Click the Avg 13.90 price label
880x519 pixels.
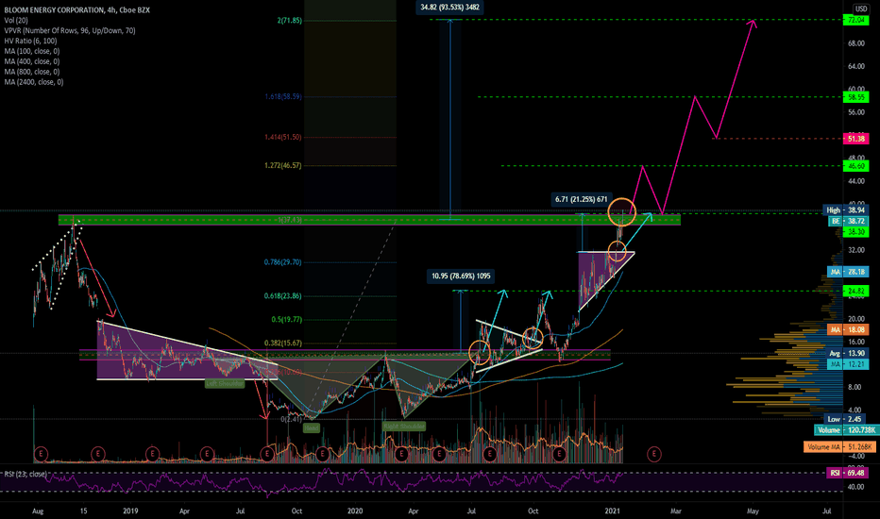click(847, 353)
